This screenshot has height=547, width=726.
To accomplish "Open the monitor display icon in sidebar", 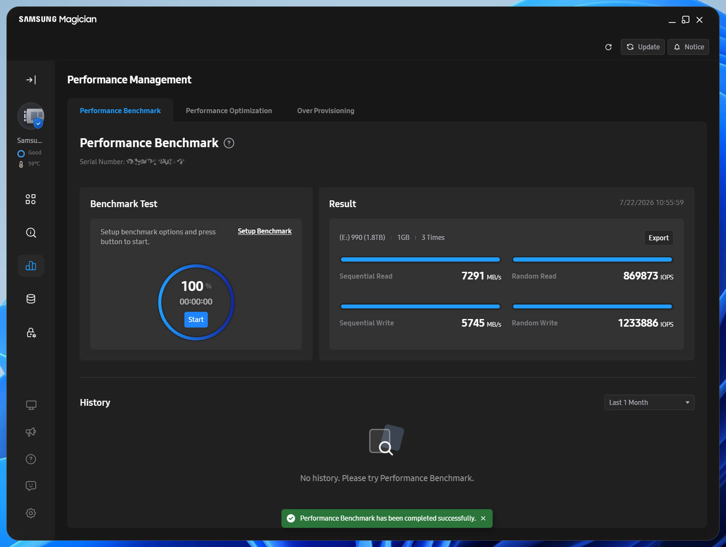I will coord(31,405).
